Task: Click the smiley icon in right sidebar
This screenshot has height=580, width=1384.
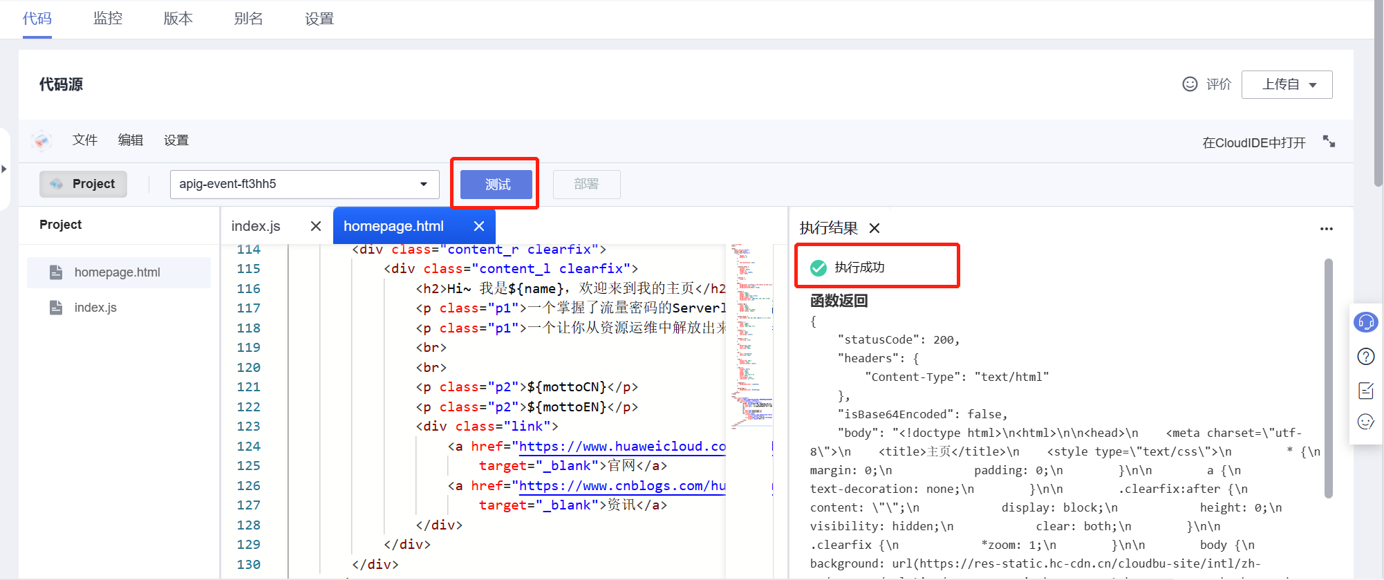Action: [x=1365, y=422]
